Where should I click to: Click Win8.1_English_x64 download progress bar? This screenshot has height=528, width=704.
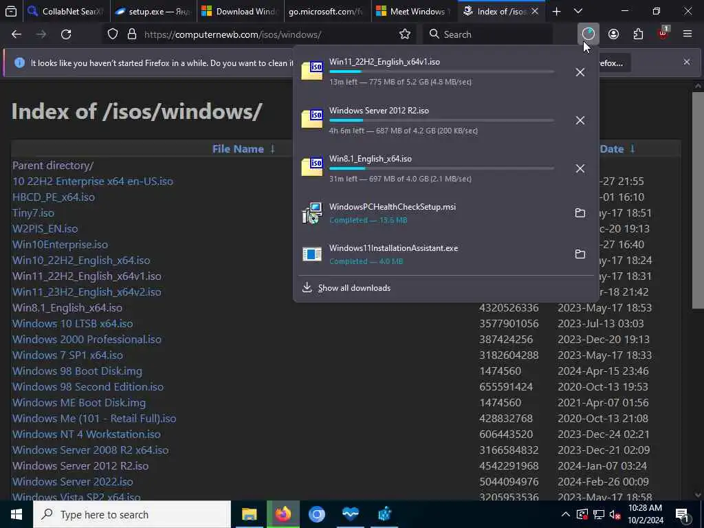441,168
